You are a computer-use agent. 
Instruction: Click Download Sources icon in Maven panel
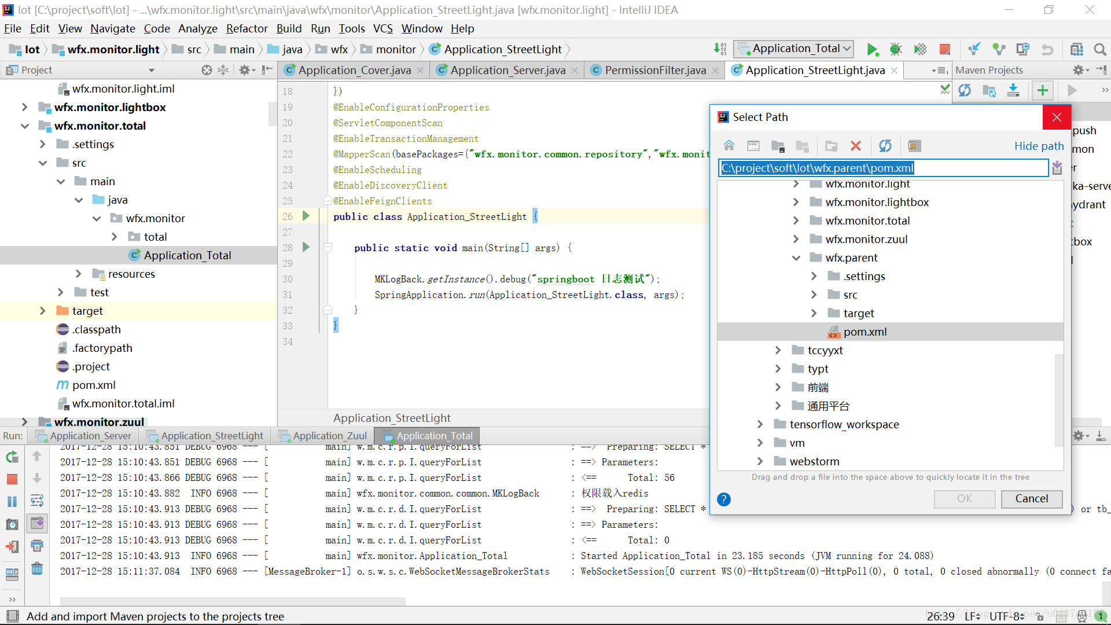pyautogui.click(x=1013, y=90)
